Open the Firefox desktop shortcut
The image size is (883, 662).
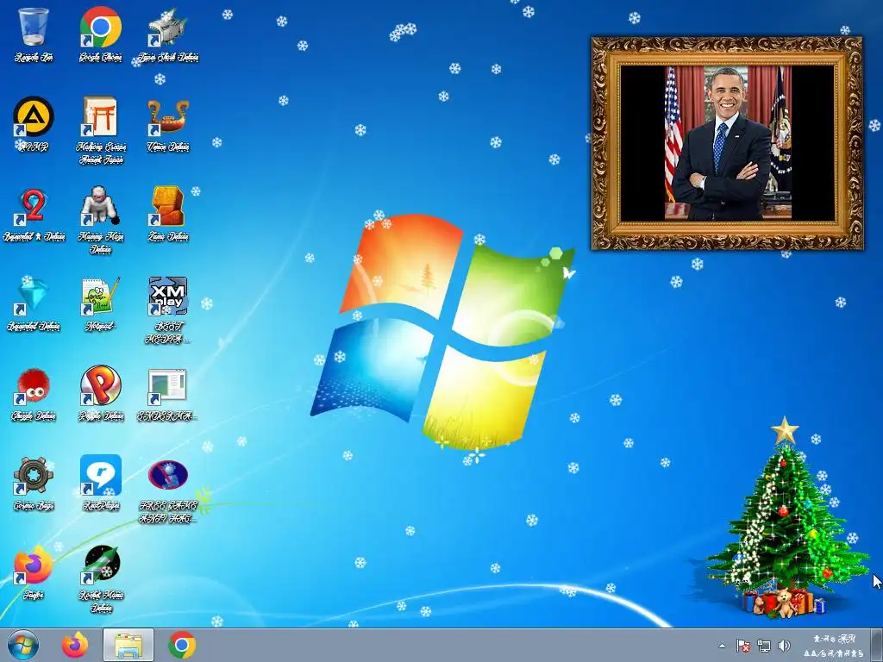tap(34, 572)
